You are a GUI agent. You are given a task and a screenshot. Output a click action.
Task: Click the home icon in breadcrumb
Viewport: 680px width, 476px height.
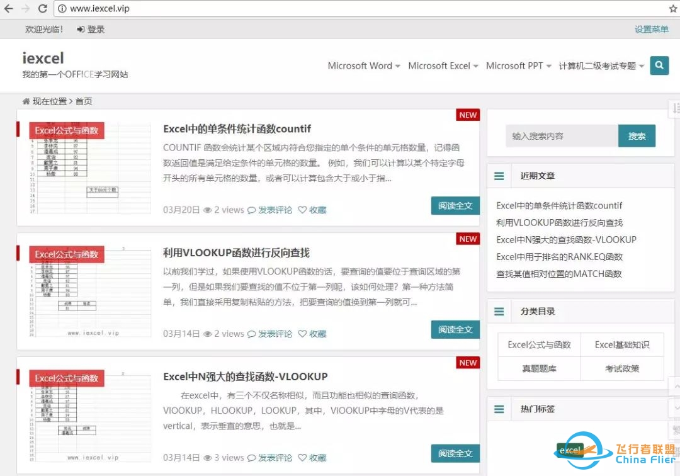click(x=26, y=101)
